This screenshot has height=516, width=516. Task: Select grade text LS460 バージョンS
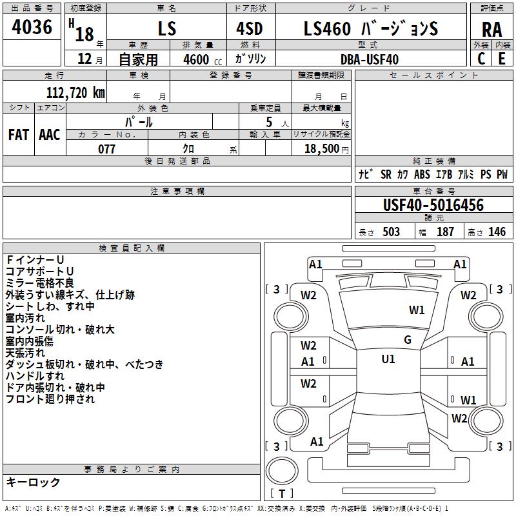[x=370, y=28]
